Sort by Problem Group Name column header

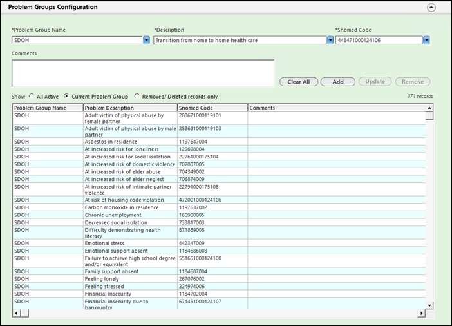[x=48, y=108]
